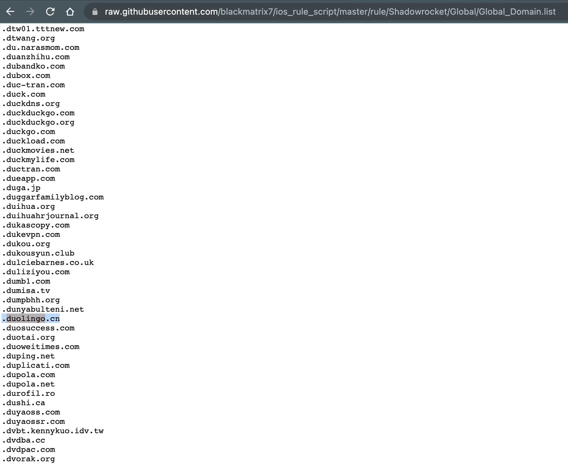Screen dimensions: 568x465
Task: Click the .duckdns.org domain text
Action: click(31, 103)
